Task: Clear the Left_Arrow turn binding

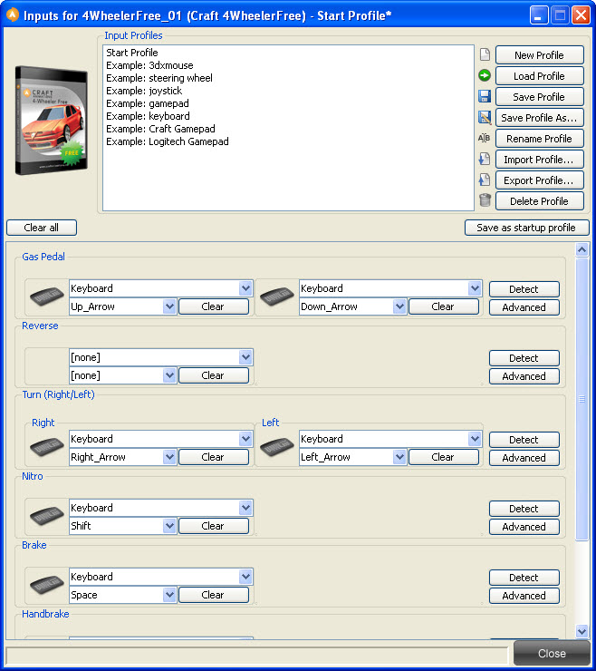Action: 443,457
